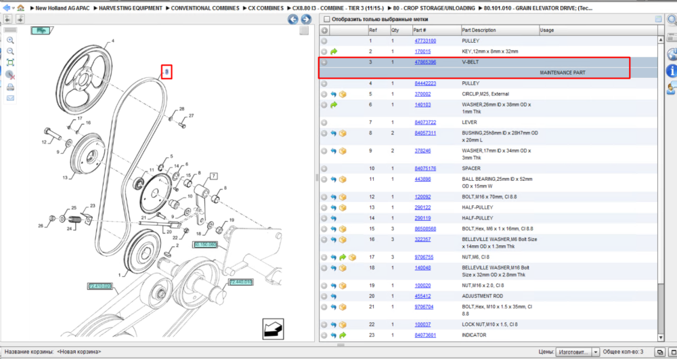677x359 pixels.
Task: Select the LOCK NUT,M10 x 1.5 description
Action: point(489,325)
